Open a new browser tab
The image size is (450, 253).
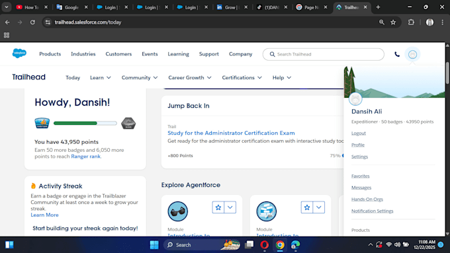[x=378, y=7]
